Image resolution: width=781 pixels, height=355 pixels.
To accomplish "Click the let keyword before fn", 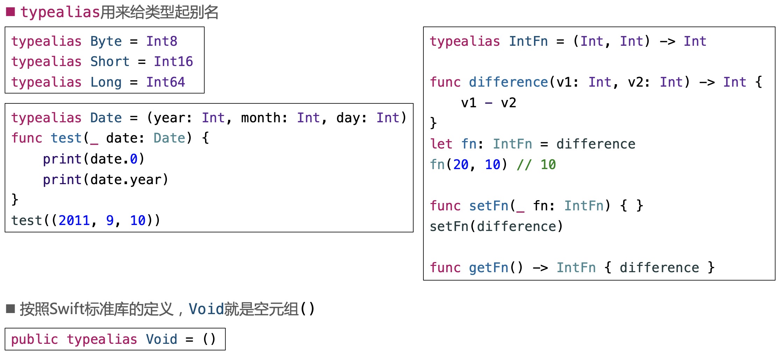I will point(441,144).
